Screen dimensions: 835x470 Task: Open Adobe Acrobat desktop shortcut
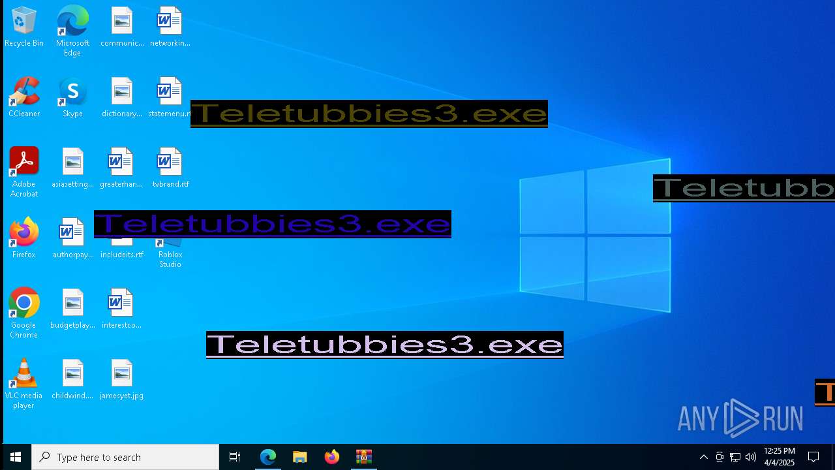24,172
